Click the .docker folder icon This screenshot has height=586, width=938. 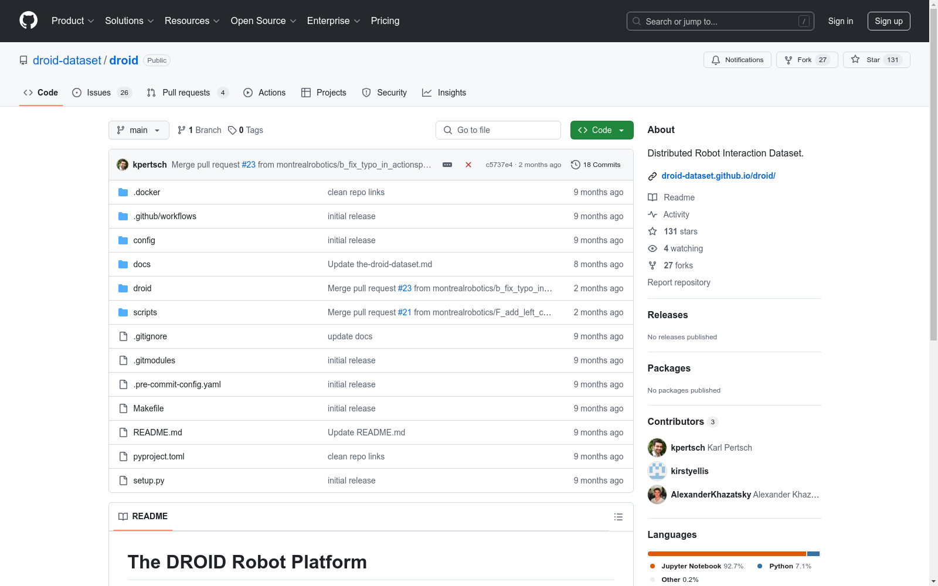click(123, 192)
